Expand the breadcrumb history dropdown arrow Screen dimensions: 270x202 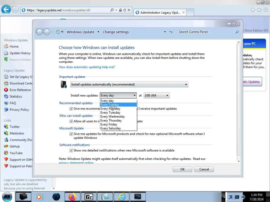click(x=165, y=32)
